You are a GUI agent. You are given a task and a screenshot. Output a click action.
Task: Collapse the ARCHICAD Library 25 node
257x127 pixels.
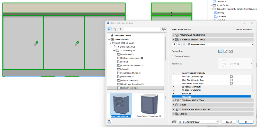pyautogui.click(x=111, y=43)
